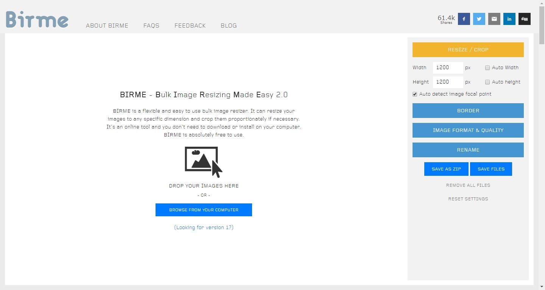Click the Width input field
The height and width of the screenshot is (290, 545).
[448, 68]
